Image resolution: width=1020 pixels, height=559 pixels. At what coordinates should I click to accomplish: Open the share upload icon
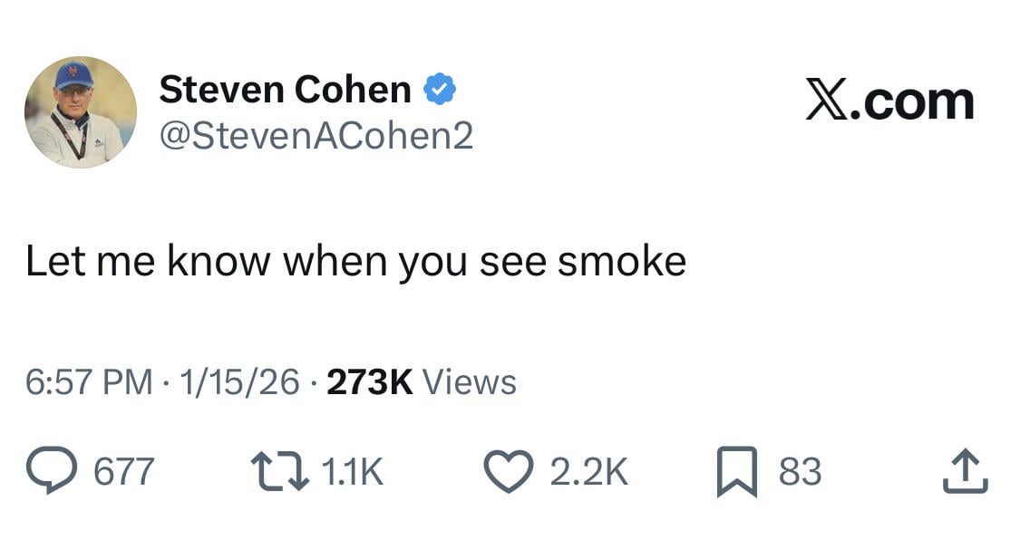point(965,469)
